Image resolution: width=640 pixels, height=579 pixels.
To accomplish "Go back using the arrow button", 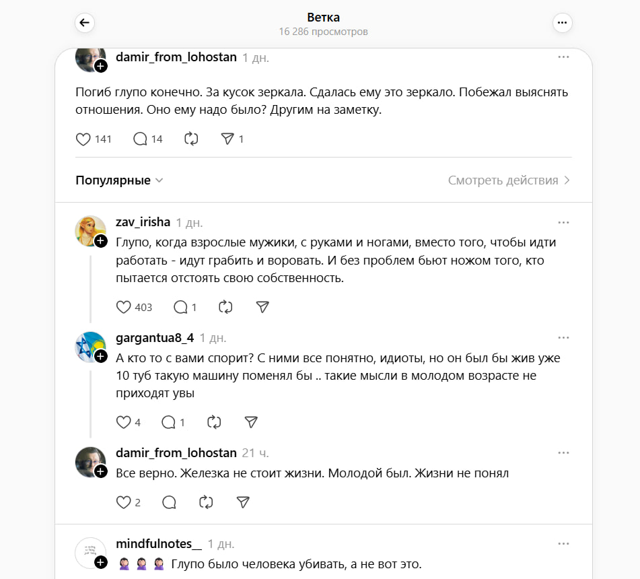I will point(85,22).
